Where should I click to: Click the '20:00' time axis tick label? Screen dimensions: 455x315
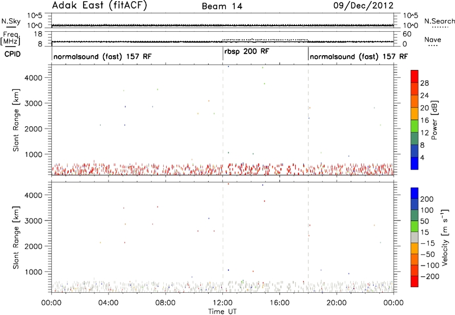pyautogui.click(x=337, y=303)
